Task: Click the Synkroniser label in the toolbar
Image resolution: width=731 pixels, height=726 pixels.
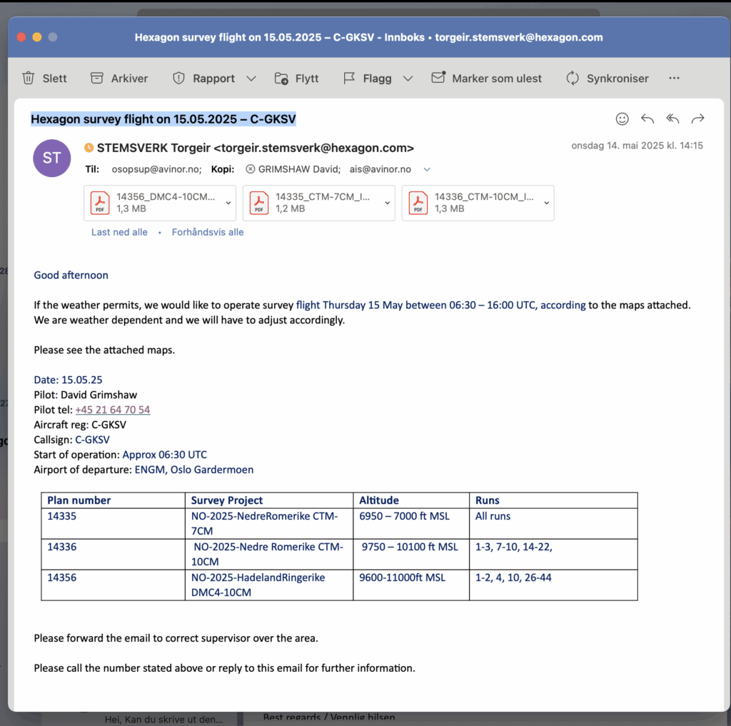Action: [x=617, y=79]
